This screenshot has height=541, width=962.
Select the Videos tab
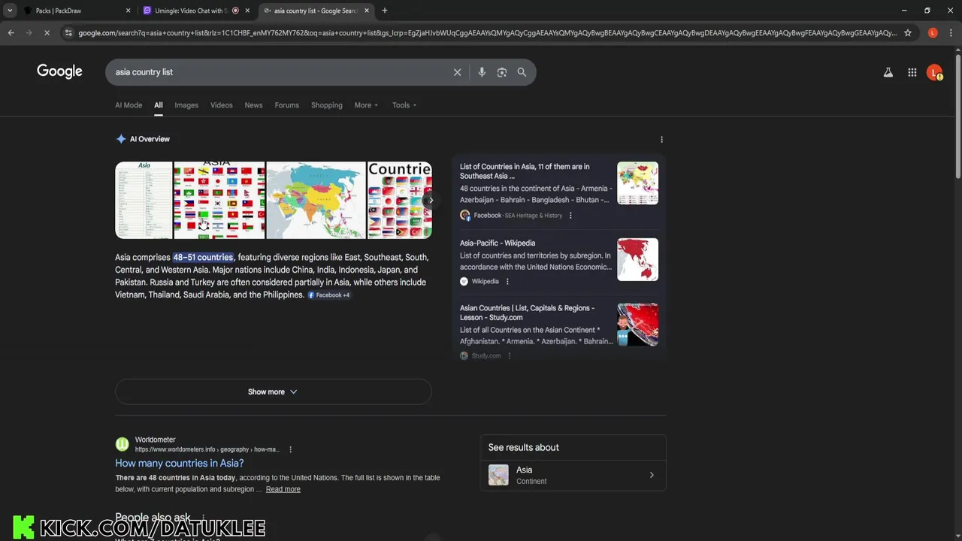coord(221,105)
